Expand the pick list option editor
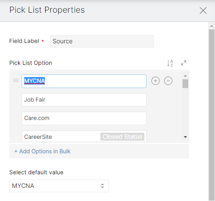This screenshot has width=215, height=201. pyautogui.click(x=183, y=63)
